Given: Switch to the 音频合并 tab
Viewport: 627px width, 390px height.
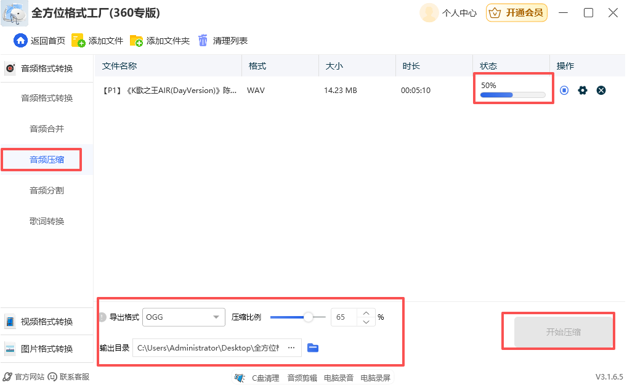Looking at the screenshot, I should (47, 129).
